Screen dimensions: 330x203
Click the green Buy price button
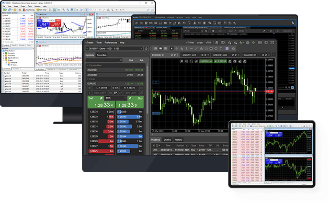[x=130, y=102]
